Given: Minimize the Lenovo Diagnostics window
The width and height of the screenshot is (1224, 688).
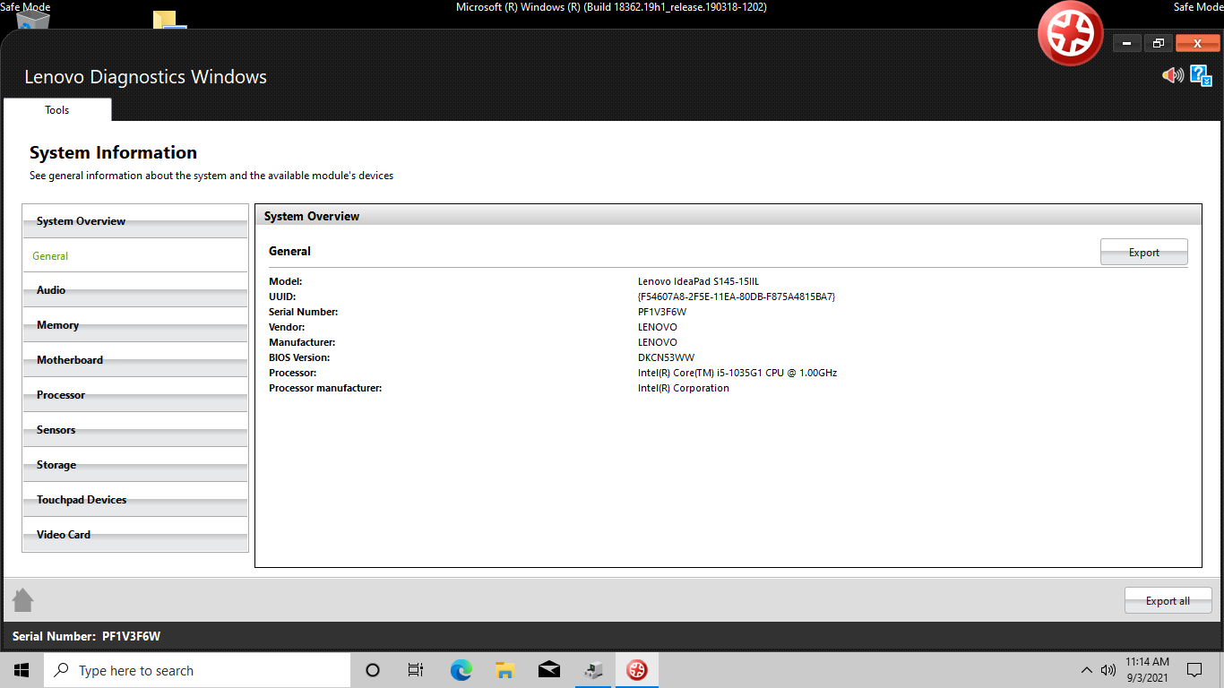Looking at the screenshot, I should tap(1126, 43).
